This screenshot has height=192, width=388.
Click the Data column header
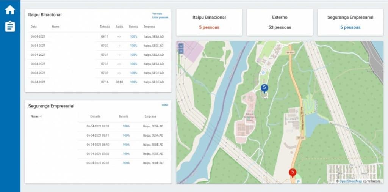click(34, 27)
